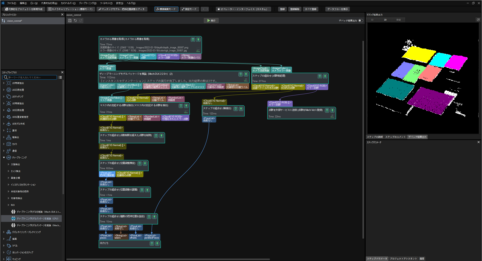Click the step library list view icon
Image resolution: width=482 pixels, height=261 pixels.
tap(60, 77)
